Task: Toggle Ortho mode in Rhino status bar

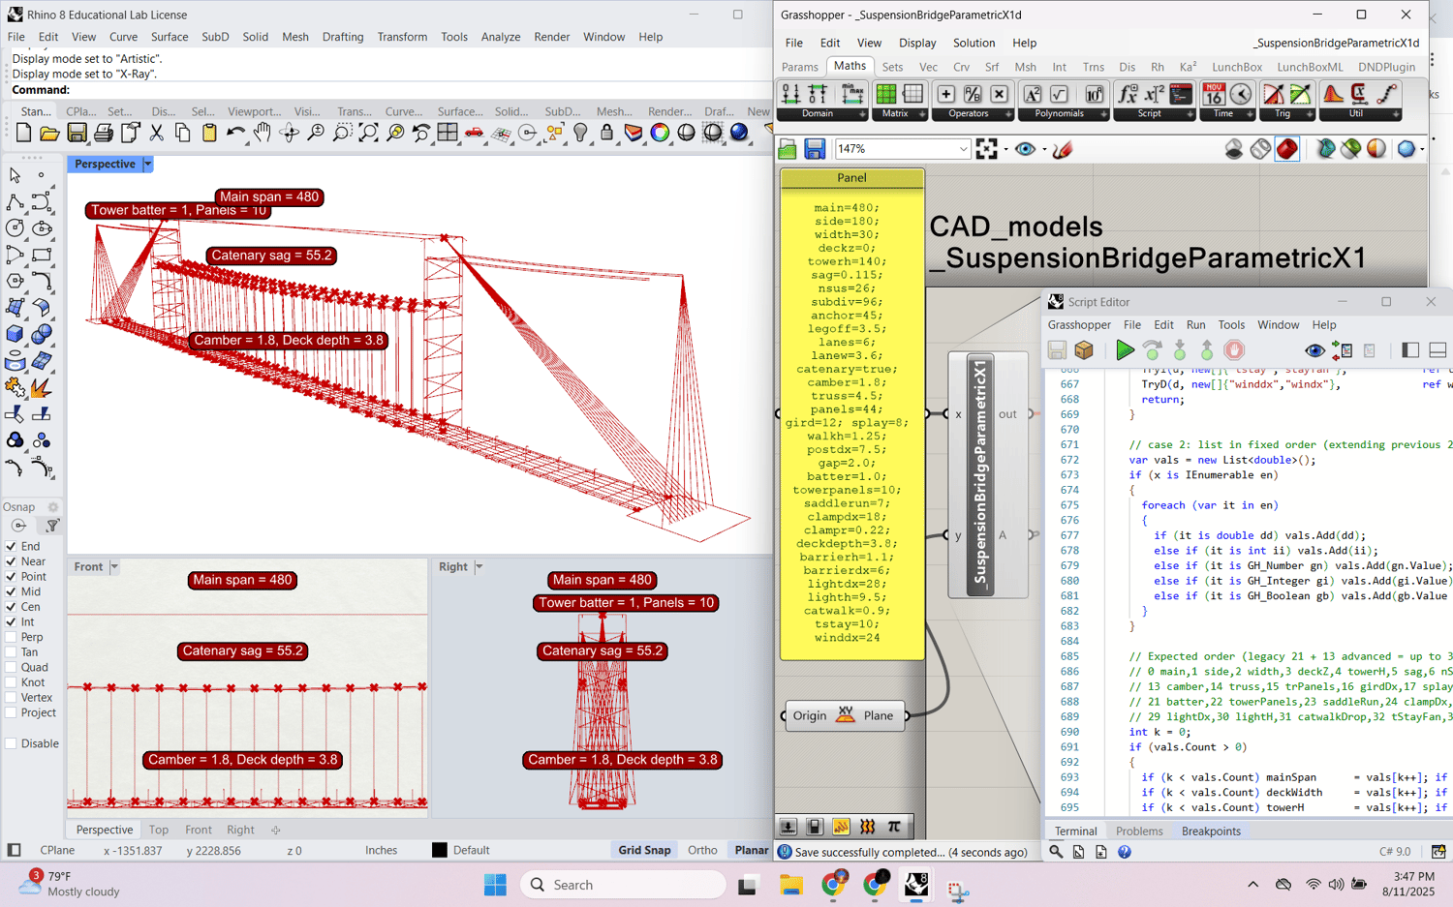Action: pos(702,850)
